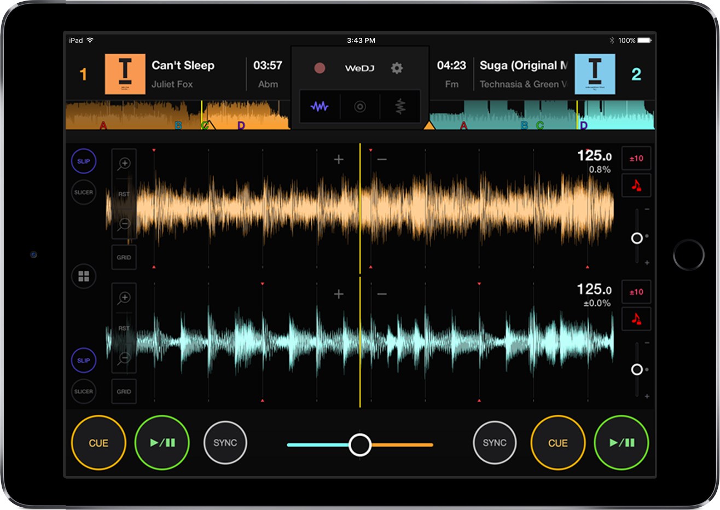Zoom out on deck 2 waveform

[x=124, y=358]
